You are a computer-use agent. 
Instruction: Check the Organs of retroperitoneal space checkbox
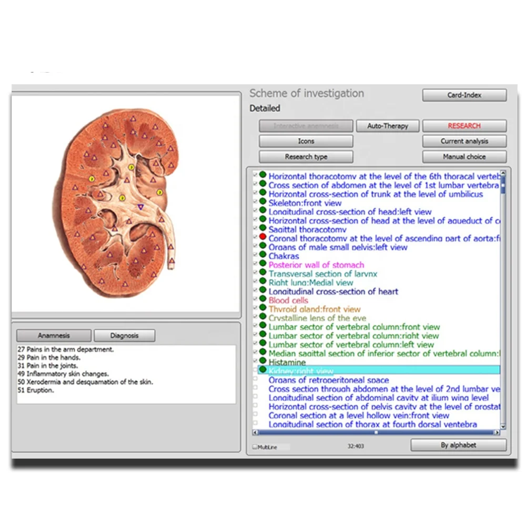(x=255, y=379)
